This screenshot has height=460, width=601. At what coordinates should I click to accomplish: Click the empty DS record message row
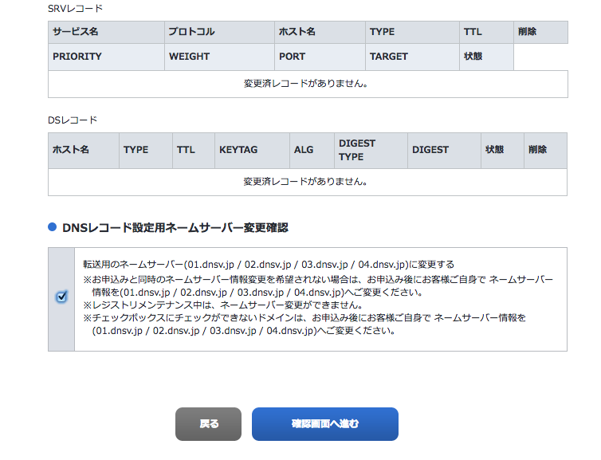coord(308,182)
